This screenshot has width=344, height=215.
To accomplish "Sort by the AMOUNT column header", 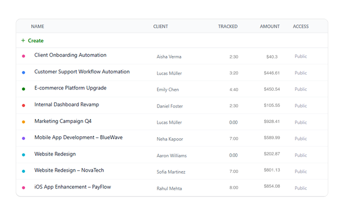I will coord(270,26).
